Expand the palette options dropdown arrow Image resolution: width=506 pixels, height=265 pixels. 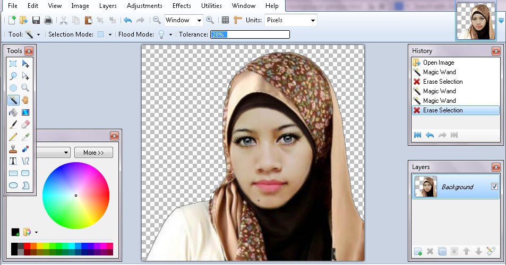36,232
